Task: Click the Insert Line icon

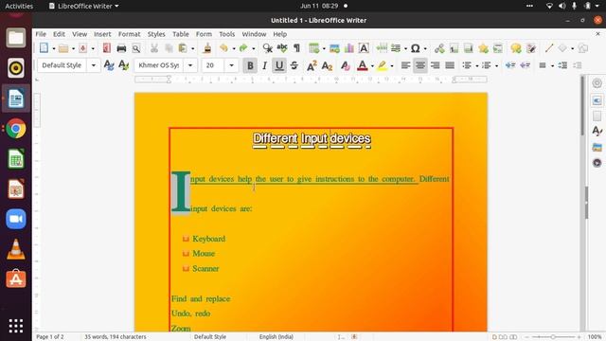Action: coord(549,48)
